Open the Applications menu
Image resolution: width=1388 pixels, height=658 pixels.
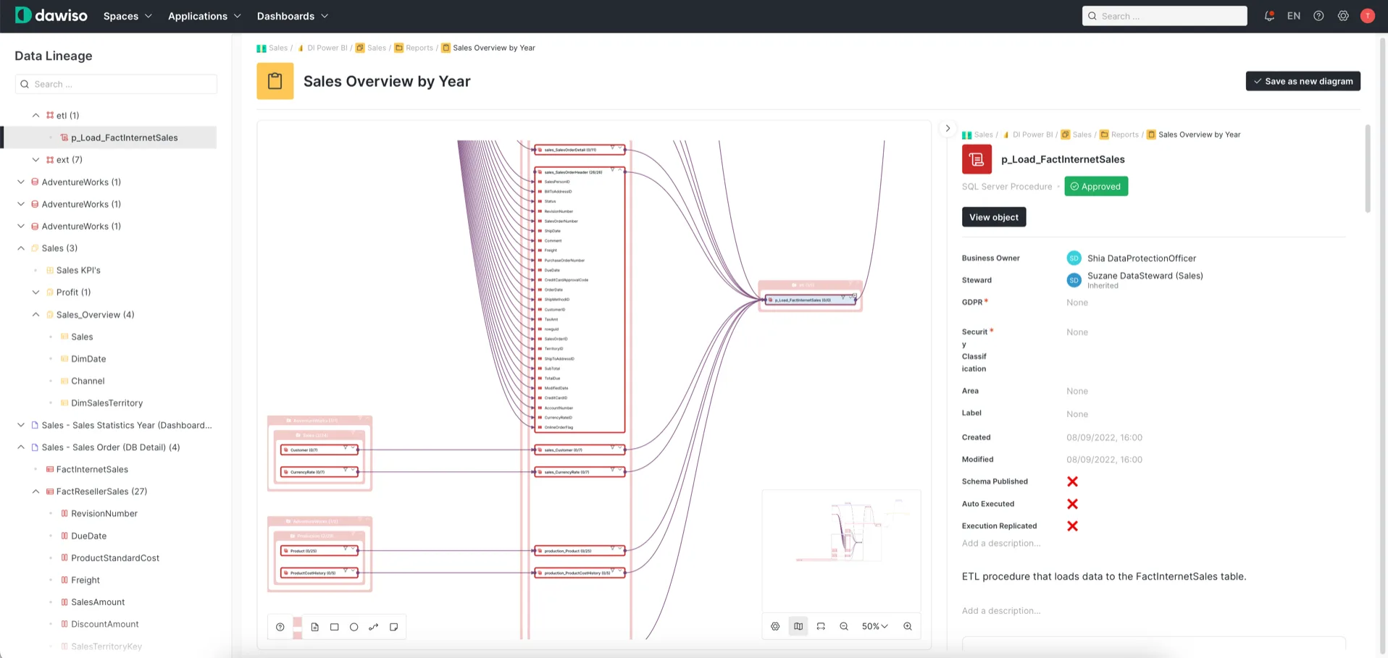coord(204,16)
